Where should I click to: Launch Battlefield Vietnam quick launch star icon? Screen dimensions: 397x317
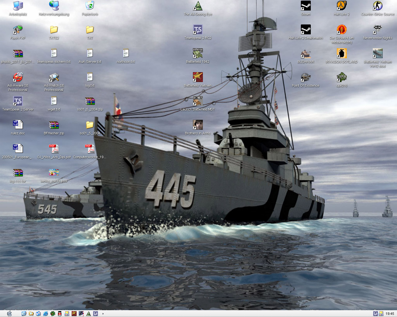(74, 314)
